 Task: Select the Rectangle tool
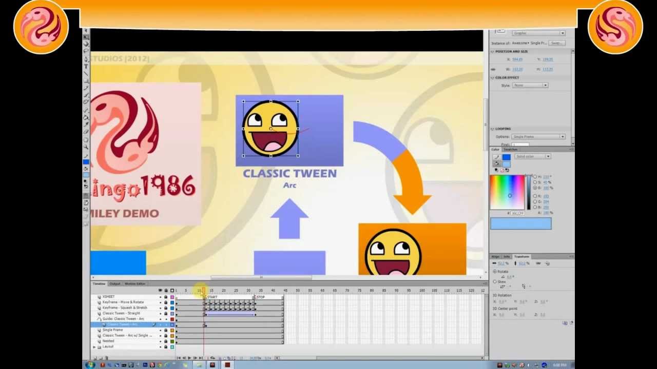[86, 80]
